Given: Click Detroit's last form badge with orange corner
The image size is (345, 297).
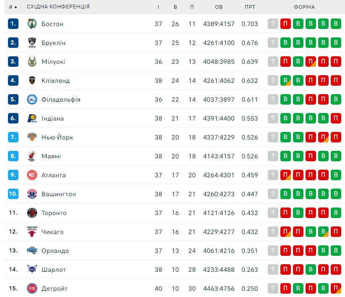Looking at the screenshot, I should [x=336, y=288].
